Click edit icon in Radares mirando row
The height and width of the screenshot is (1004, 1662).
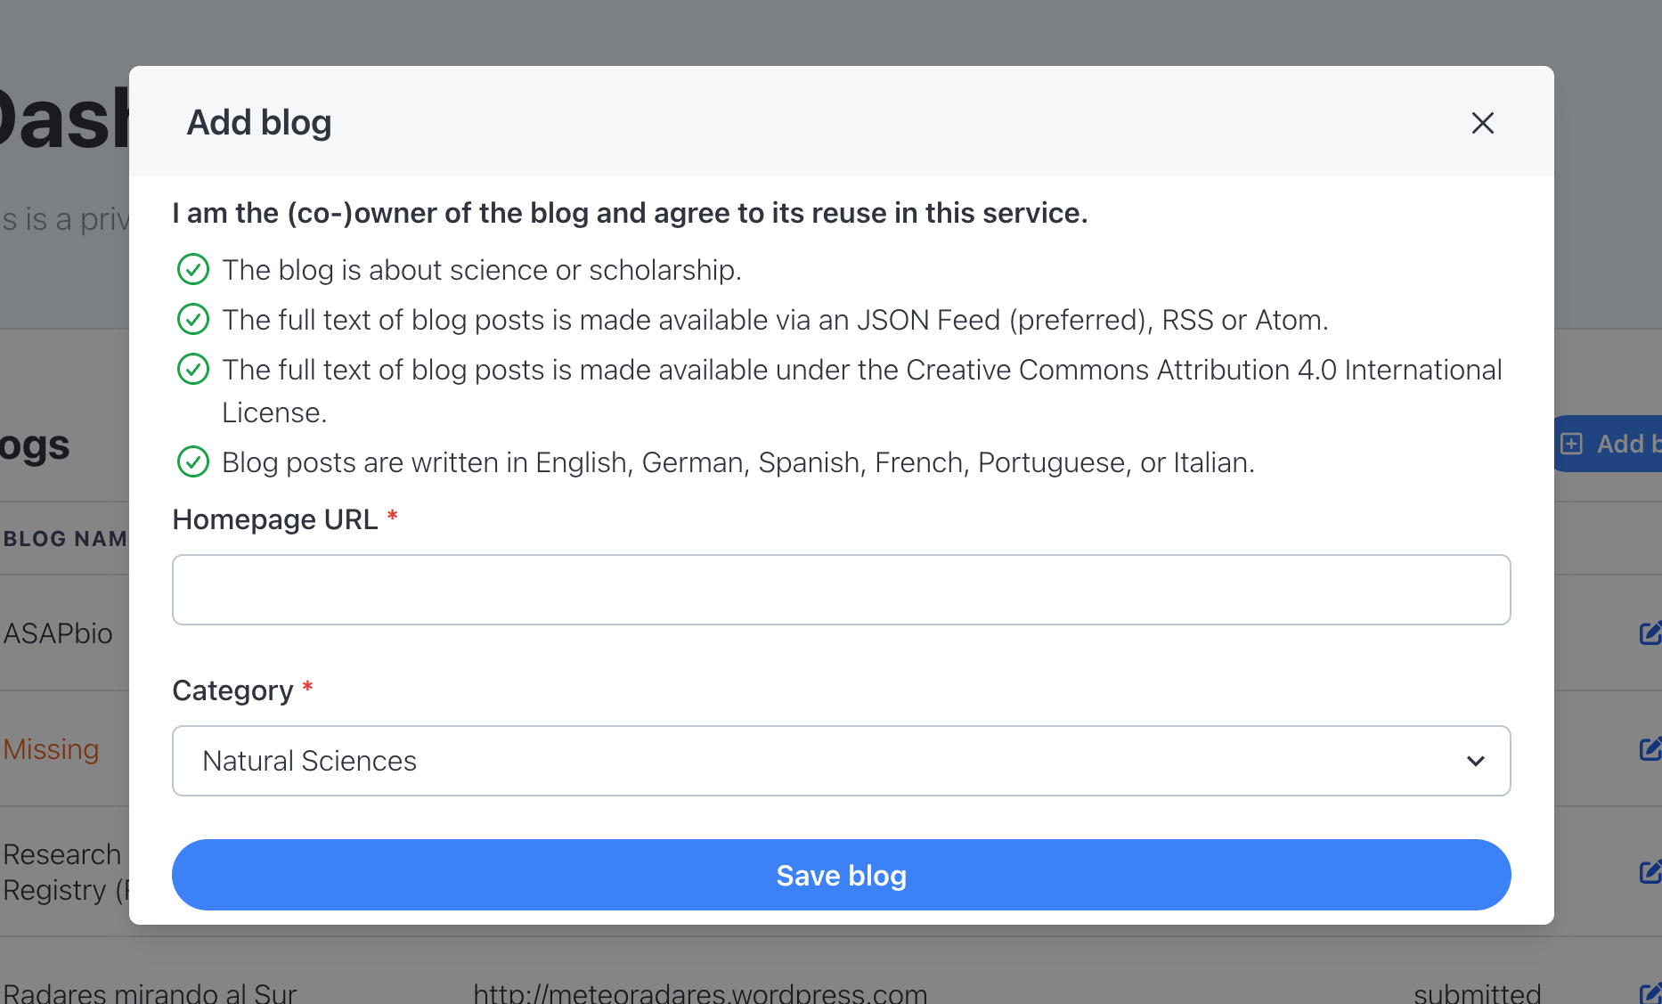[x=1650, y=992]
